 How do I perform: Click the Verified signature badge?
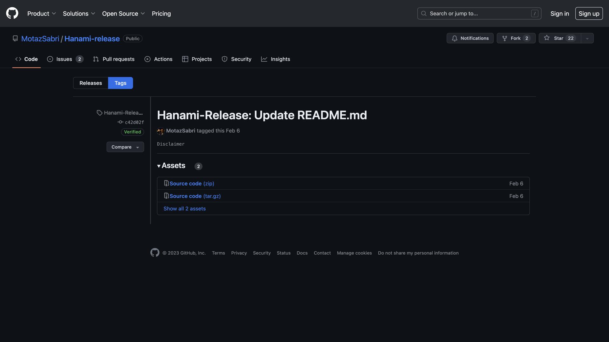132,132
